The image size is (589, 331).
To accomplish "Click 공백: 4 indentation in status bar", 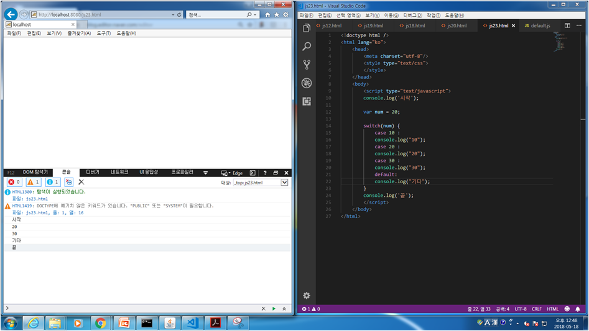I will [502, 309].
